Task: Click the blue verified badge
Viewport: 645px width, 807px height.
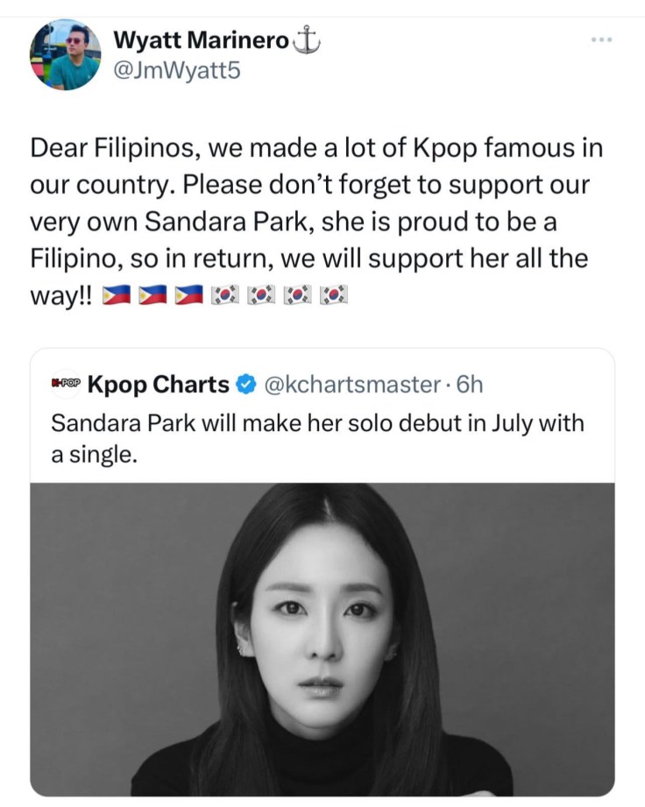Action: 247,384
